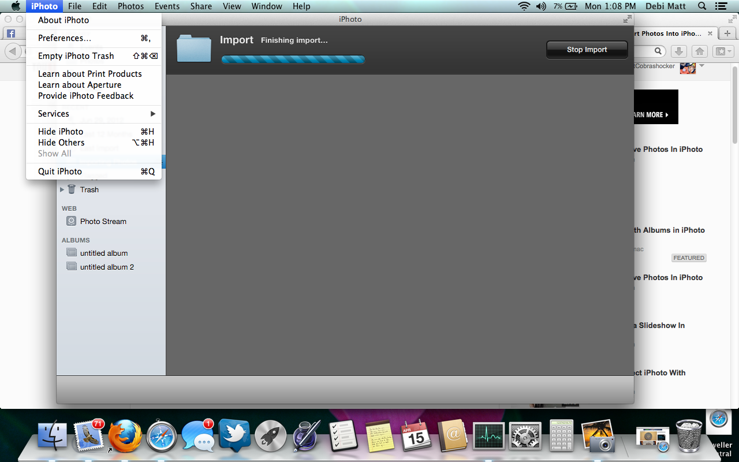Open volume control in menu bar
The height and width of the screenshot is (462, 739).
click(x=541, y=6)
